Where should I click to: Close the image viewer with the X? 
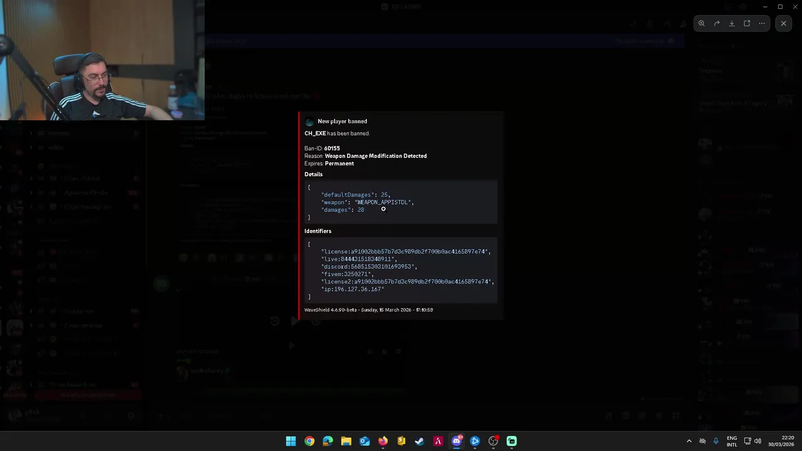(783, 23)
